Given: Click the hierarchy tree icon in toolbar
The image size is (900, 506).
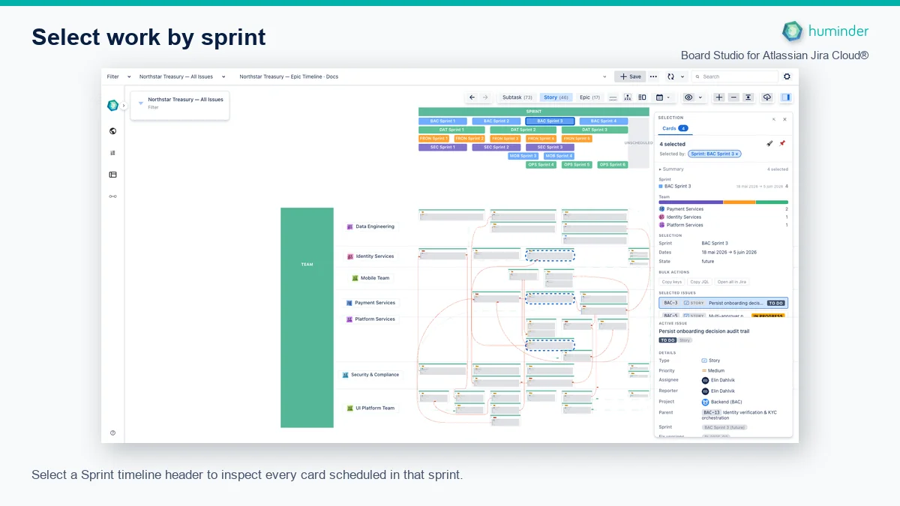Looking at the screenshot, I should tap(628, 97).
